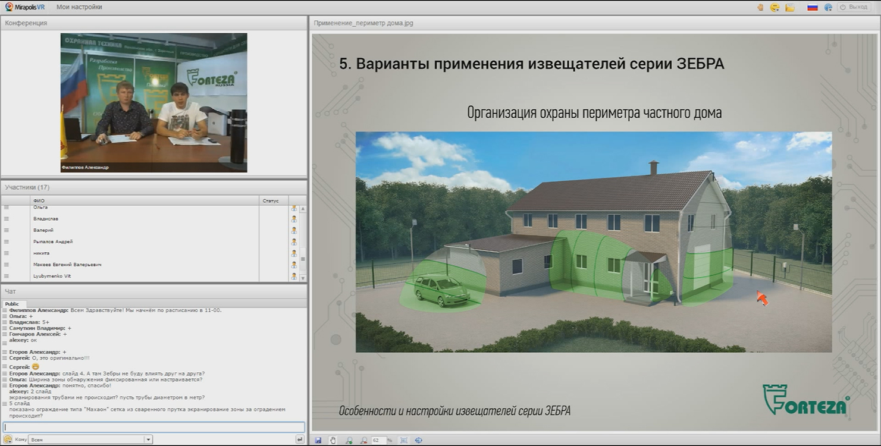Select participant Lyubymenko Vit

tap(52, 277)
